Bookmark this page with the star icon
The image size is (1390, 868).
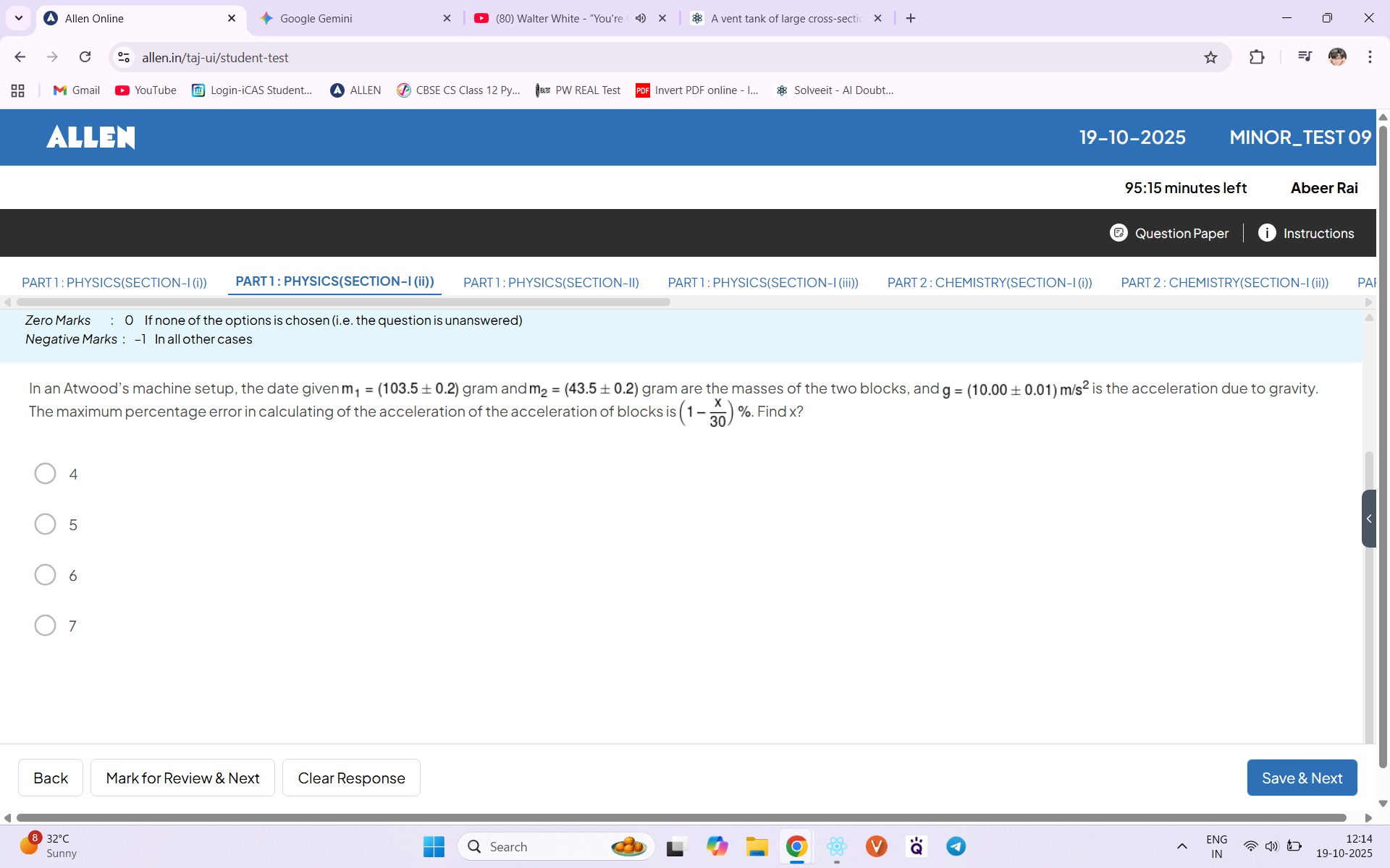pyautogui.click(x=1210, y=57)
